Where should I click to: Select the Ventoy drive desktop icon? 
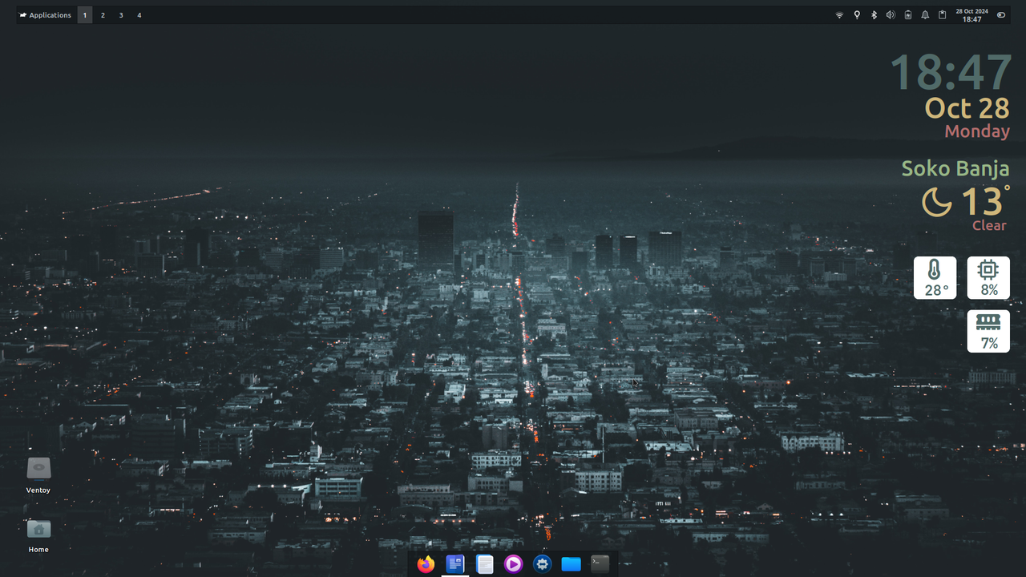38,474
